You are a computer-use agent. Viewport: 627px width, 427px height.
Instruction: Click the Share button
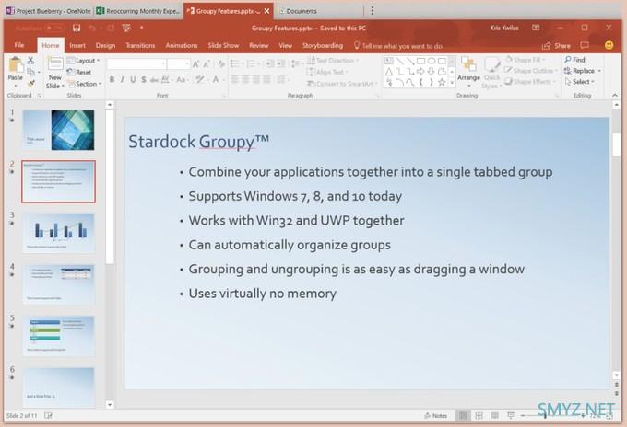click(x=557, y=46)
